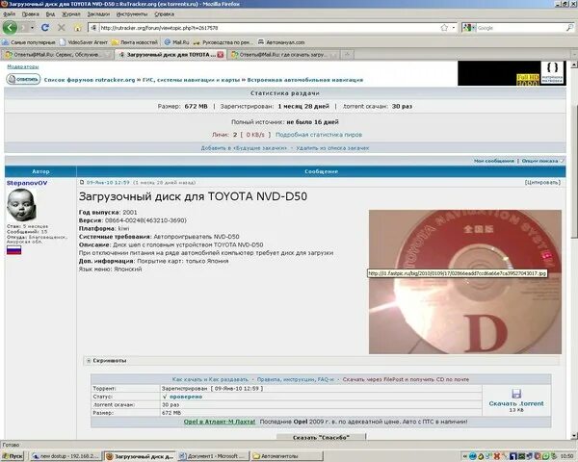Bookmark this page with the star icon
Viewport: 578px width, 462px height.
[x=444, y=28]
